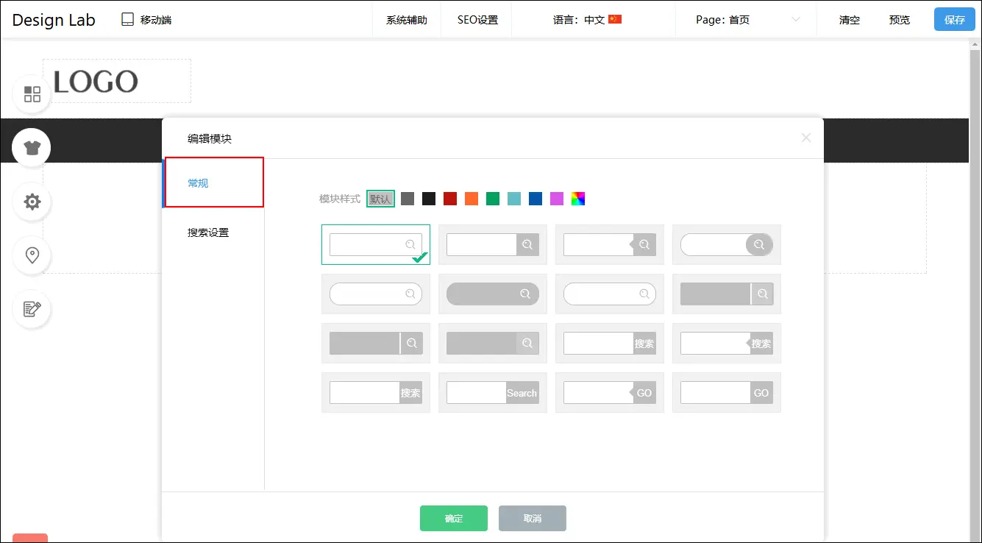Screen dimensions: 982x543
Task: Expand the Page: 首页 dropdown
Action: pyautogui.click(x=747, y=20)
